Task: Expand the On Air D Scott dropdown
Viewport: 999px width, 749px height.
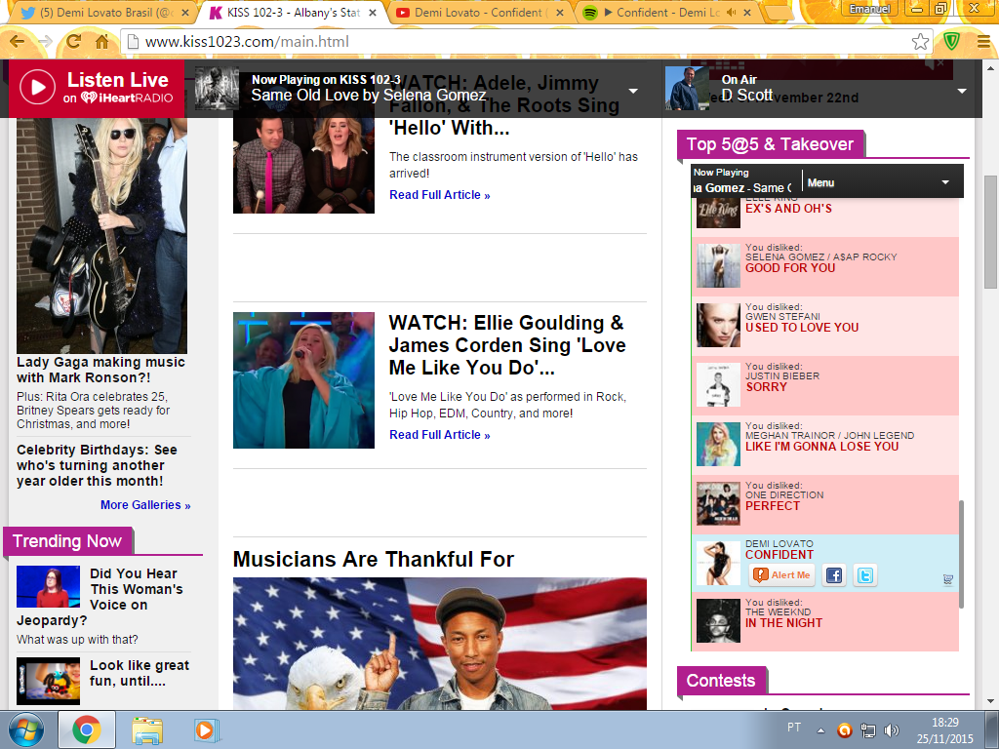Action: 962,91
